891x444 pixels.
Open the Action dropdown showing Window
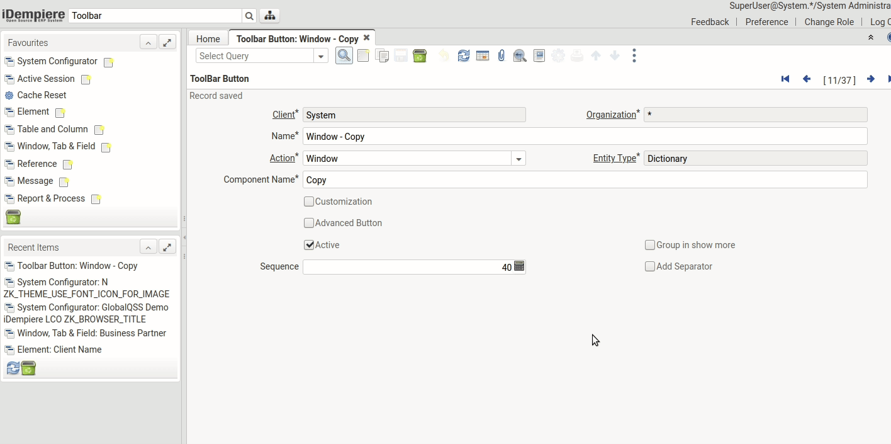click(518, 158)
